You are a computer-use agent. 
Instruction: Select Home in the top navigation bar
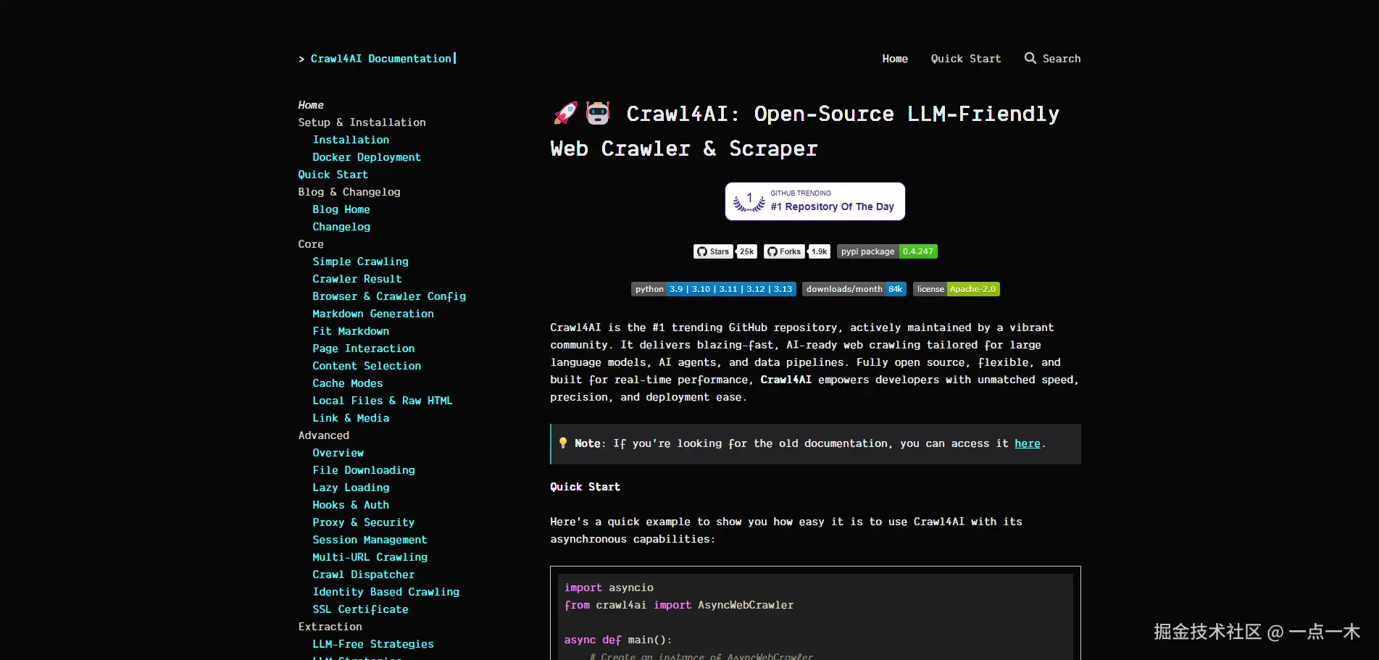tap(894, 59)
